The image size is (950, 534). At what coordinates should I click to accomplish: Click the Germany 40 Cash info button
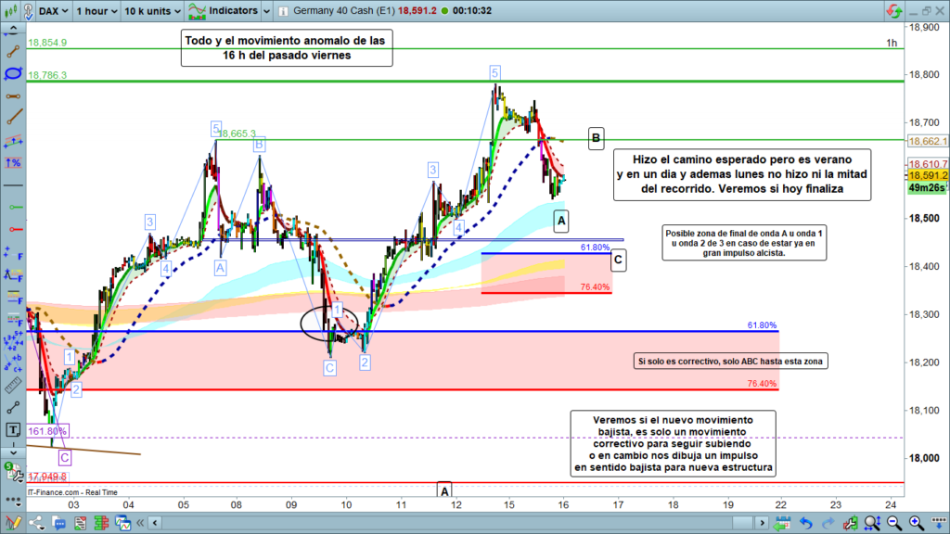pyautogui.click(x=285, y=11)
